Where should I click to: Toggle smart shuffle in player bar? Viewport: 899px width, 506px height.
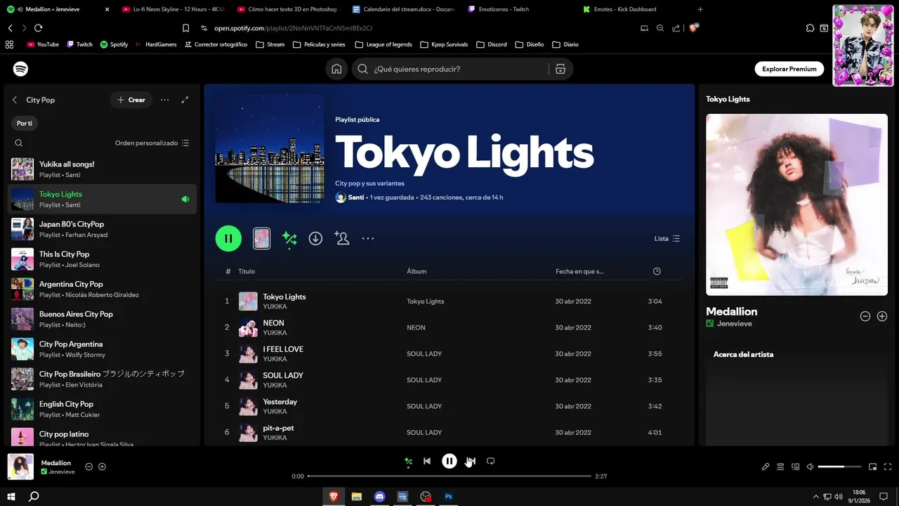point(408,462)
